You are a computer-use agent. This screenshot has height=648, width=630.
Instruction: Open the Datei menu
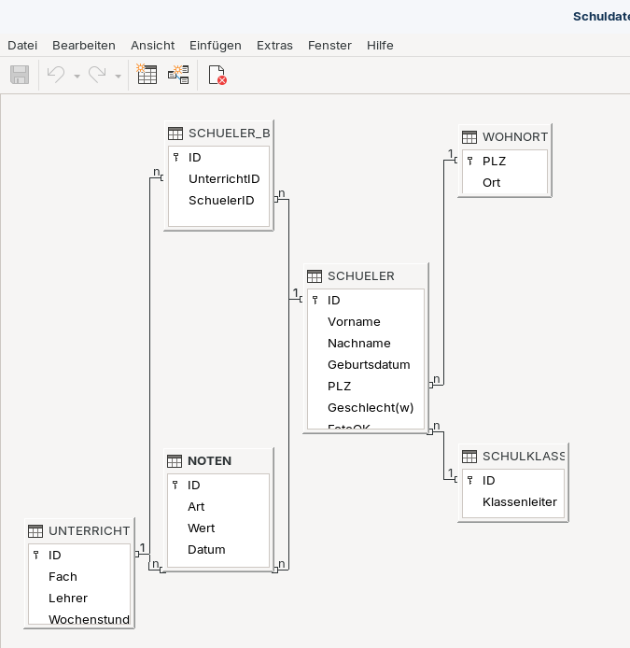coord(22,45)
